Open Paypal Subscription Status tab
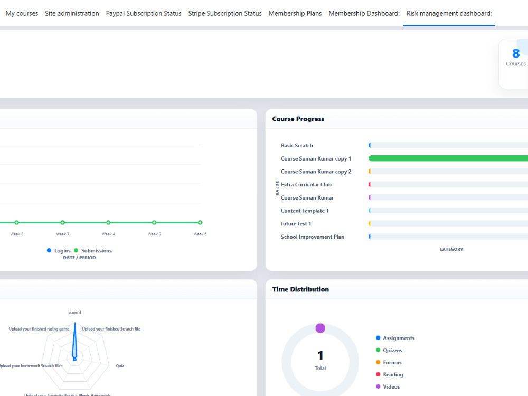528x396 pixels. [144, 14]
